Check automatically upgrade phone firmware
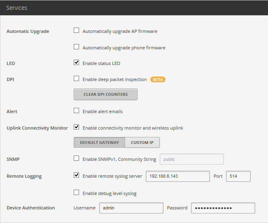 tap(76, 47)
